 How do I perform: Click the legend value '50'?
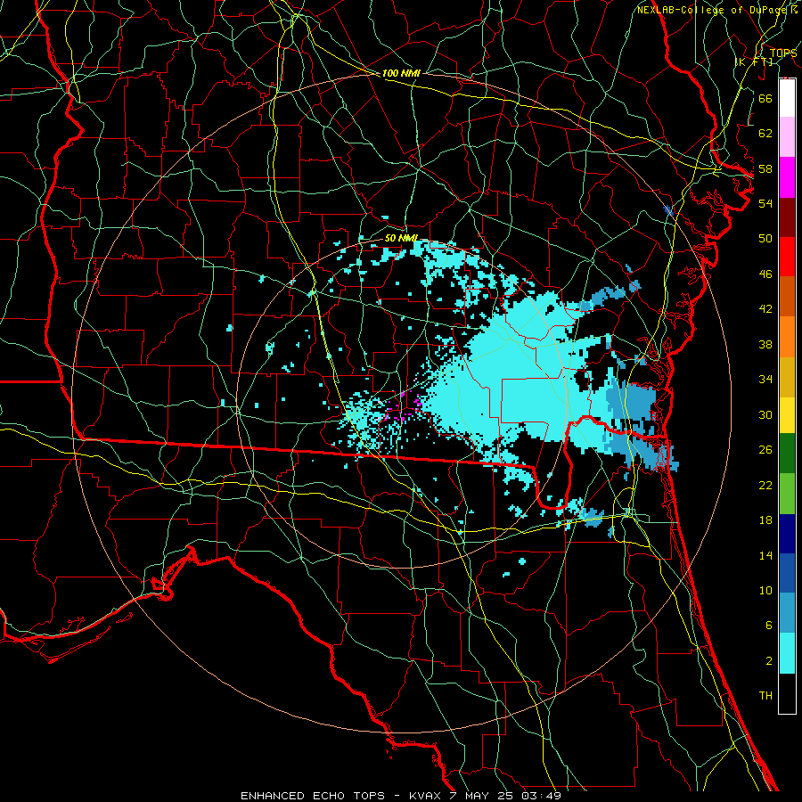click(765, 239)
